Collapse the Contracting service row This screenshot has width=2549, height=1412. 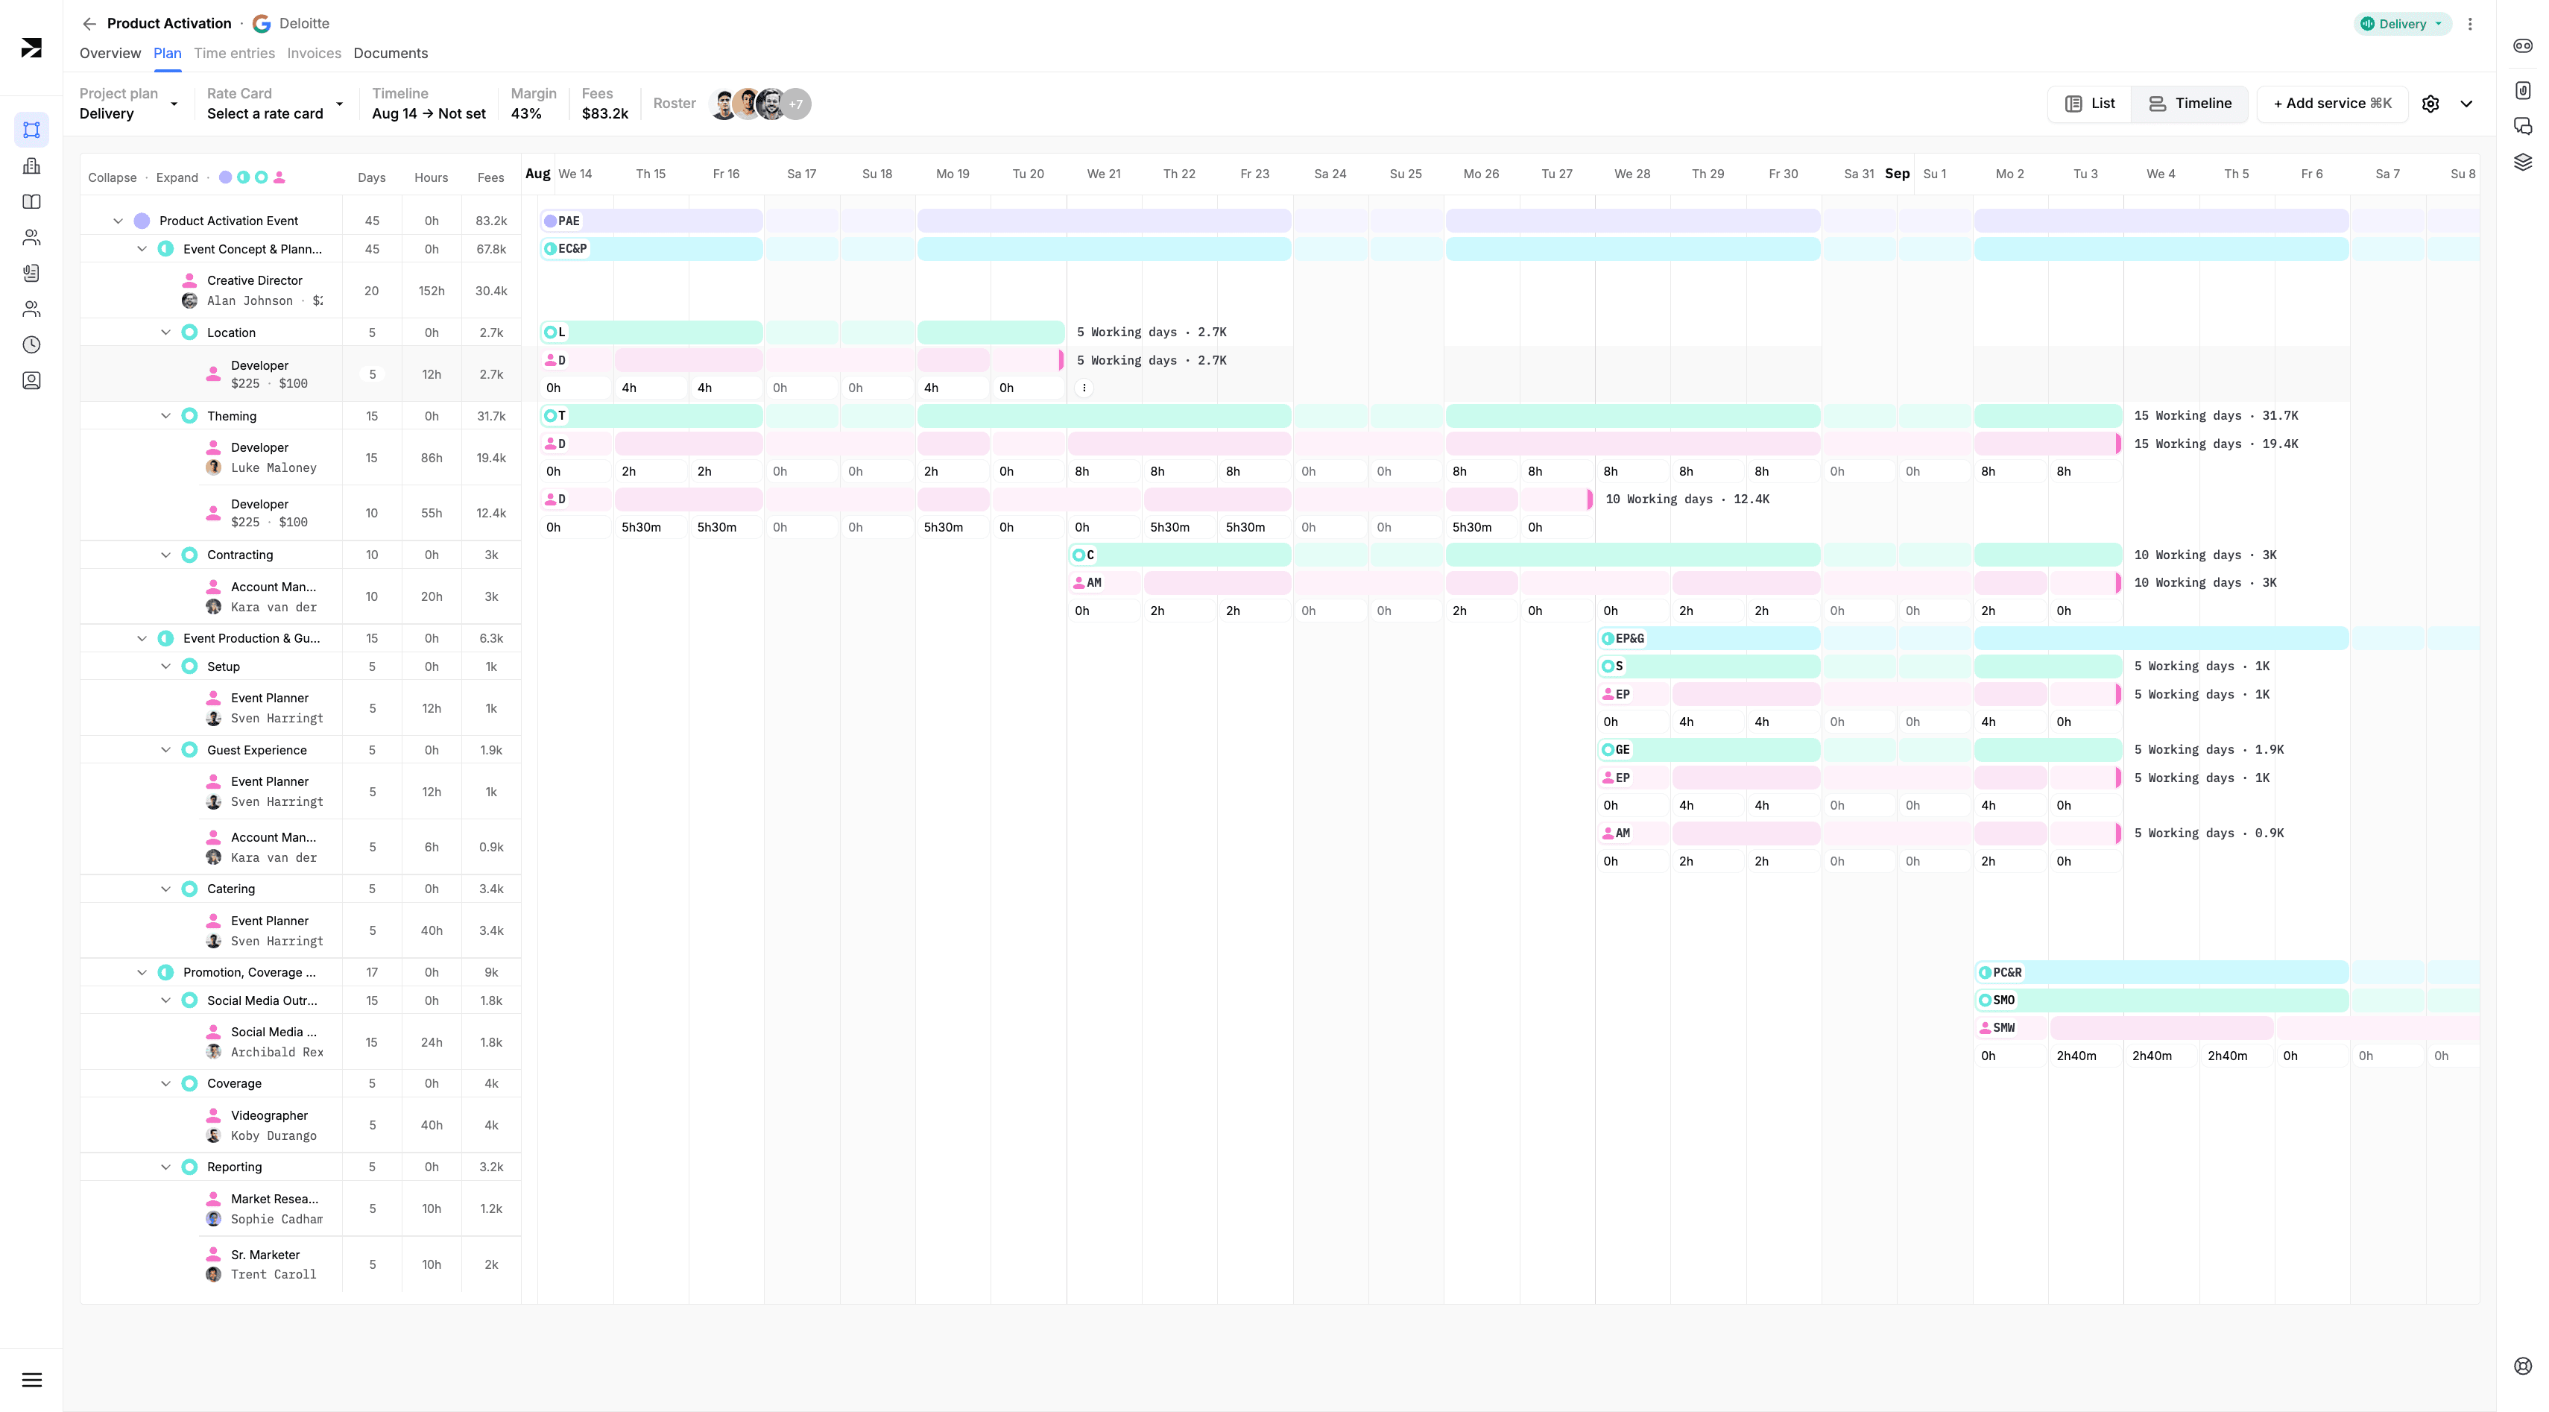tap(165, 555)
